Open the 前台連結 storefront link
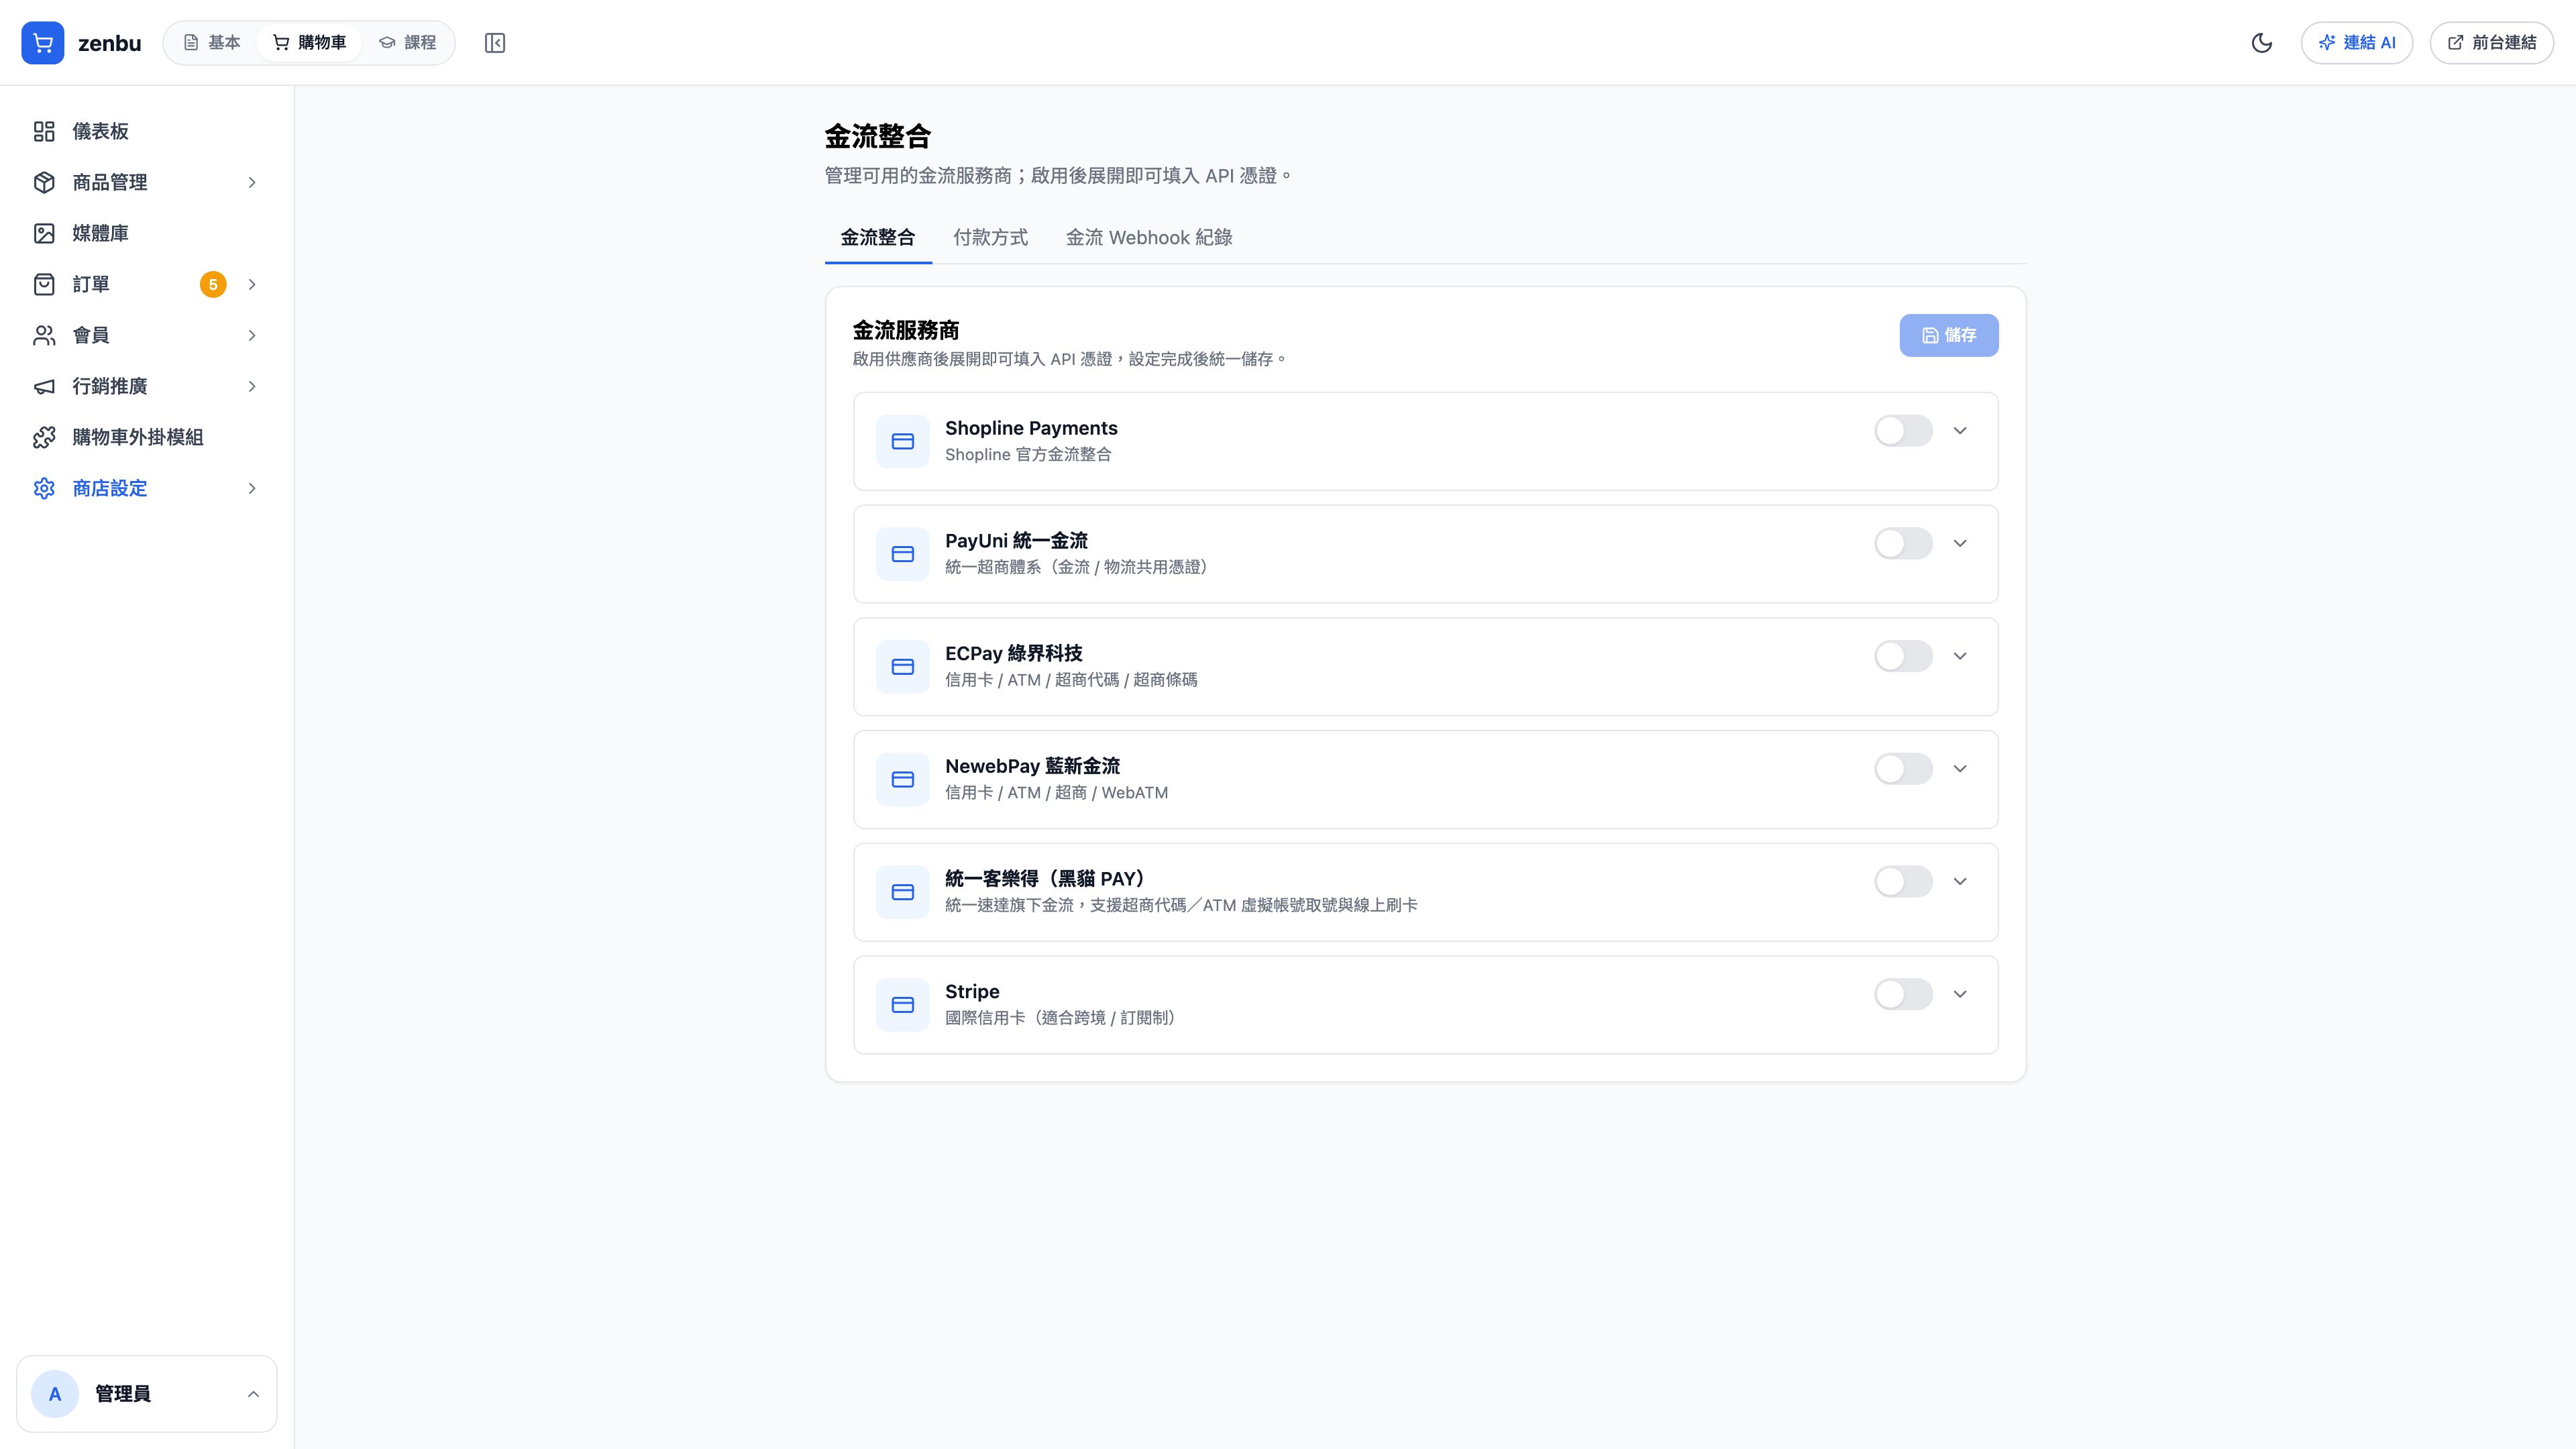This screenshot has width=2576, height=1449. point(2492,43)
